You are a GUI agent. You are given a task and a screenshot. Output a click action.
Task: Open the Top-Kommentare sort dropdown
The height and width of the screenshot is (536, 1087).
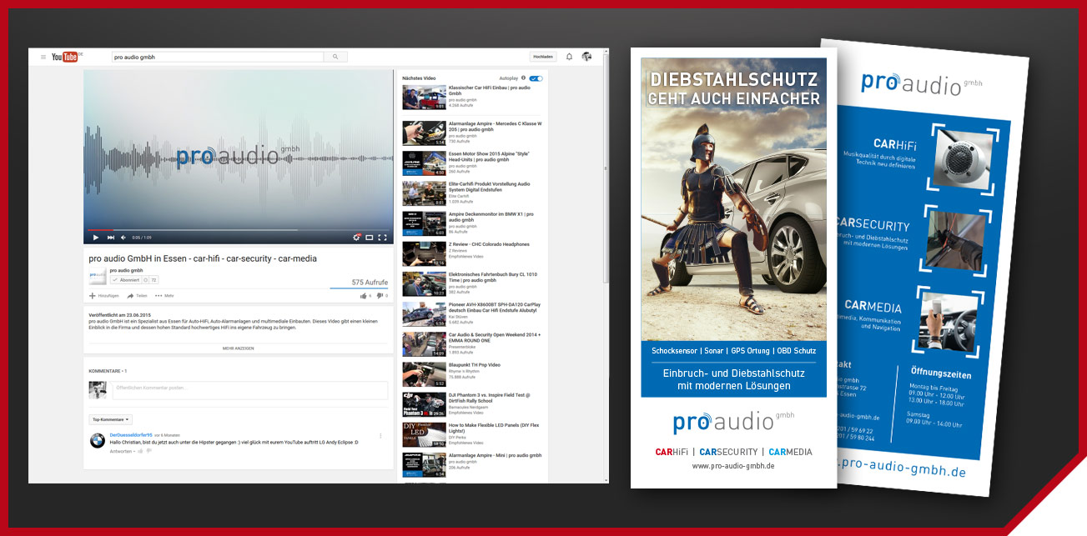click(111, 419)
